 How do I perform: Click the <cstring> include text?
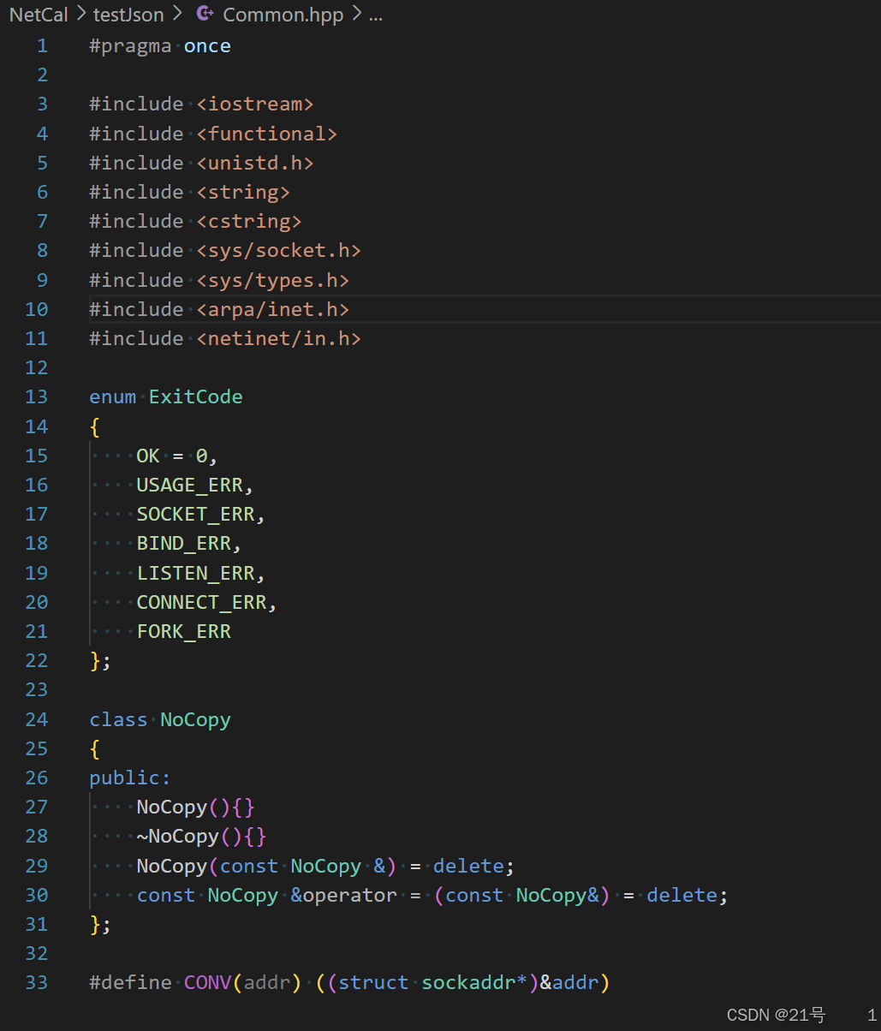249,221
